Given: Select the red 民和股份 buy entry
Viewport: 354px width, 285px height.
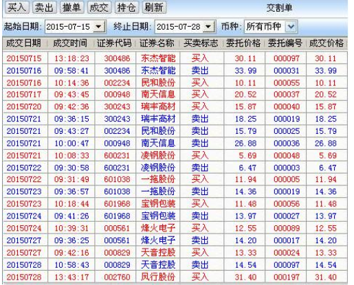Looking at the screenshot, I should point(158,82).
